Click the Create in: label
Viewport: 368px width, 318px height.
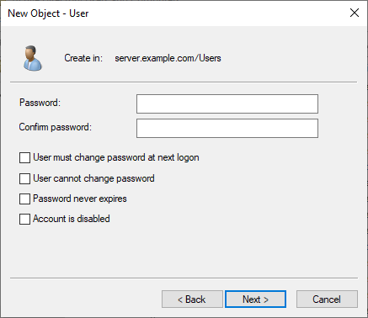click(x=83, y=58)
